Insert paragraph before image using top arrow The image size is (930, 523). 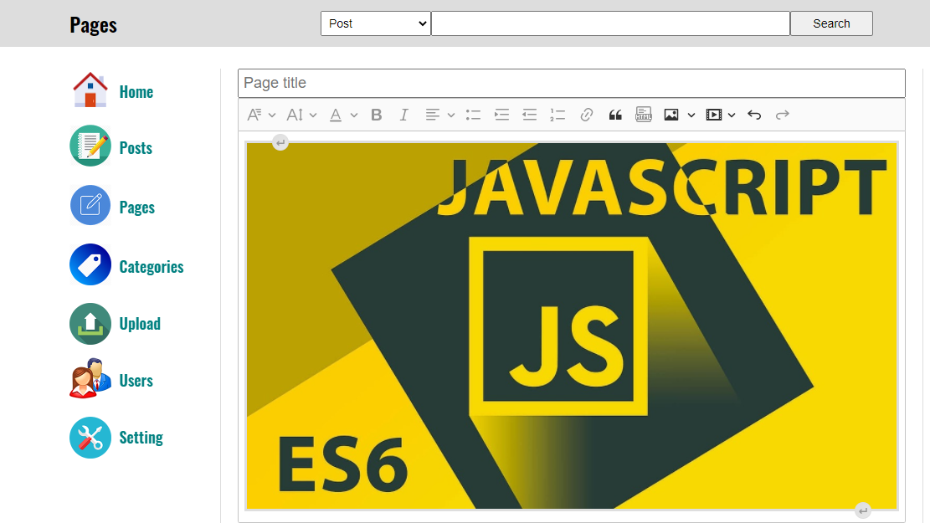pos(280,142)
